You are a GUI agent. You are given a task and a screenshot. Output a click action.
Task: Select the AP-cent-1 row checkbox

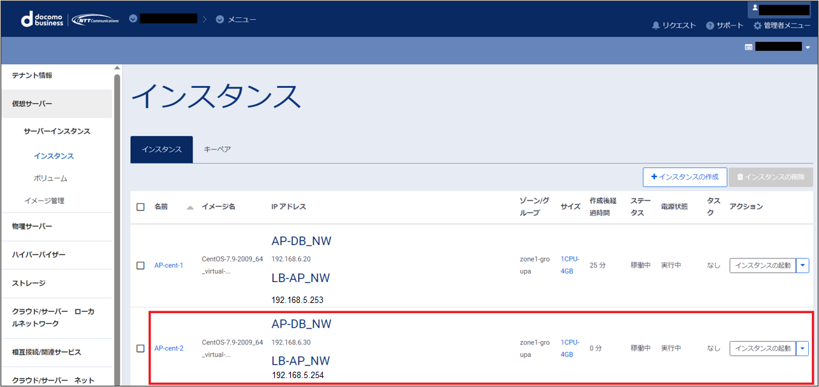coord(140,265)
